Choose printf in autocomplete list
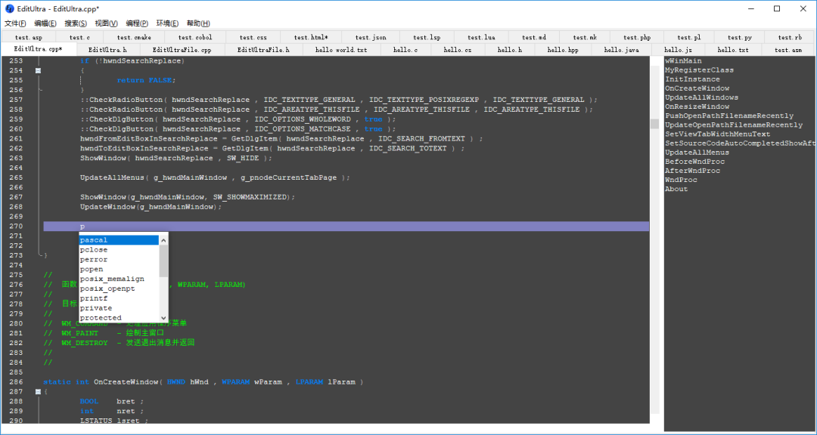The width and height of the screenshot is (817, 435). 119,298
